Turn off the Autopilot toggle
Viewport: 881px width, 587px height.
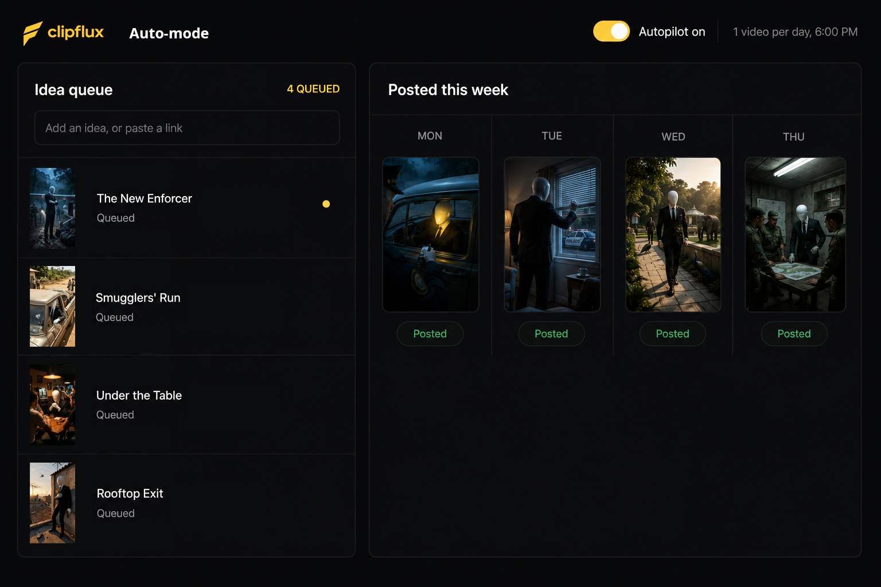611,32
